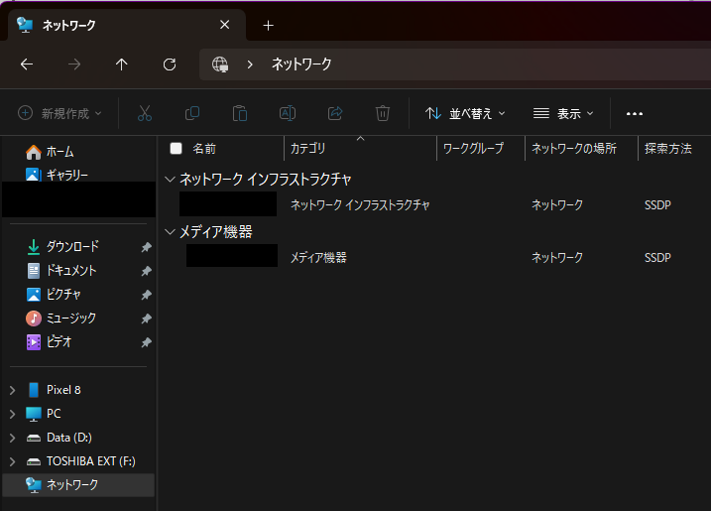Click the Rename icon in toolbar

[x=288, y=113]
